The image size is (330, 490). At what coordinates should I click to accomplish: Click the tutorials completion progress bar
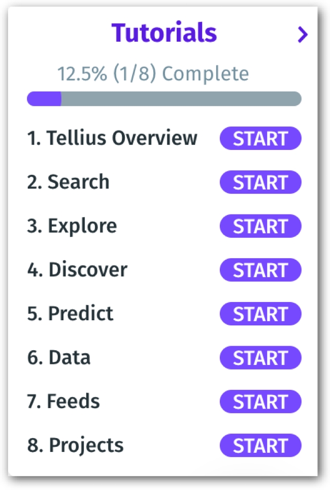pyautogui.click(x=164, y=99)
